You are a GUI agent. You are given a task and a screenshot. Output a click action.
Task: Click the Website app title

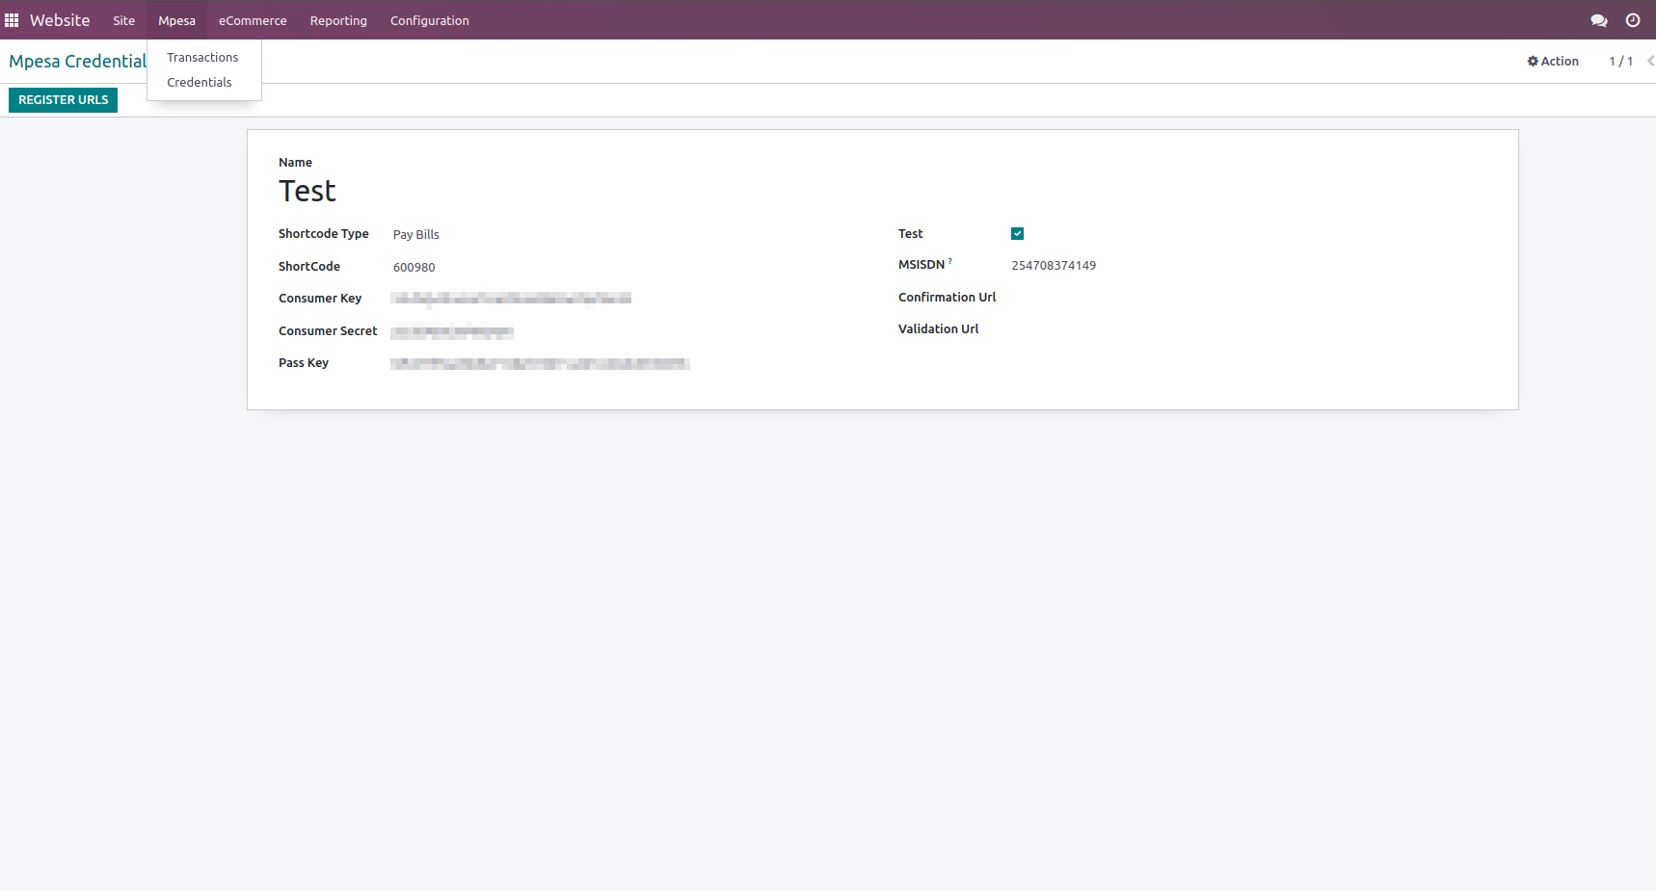[60, 20]
